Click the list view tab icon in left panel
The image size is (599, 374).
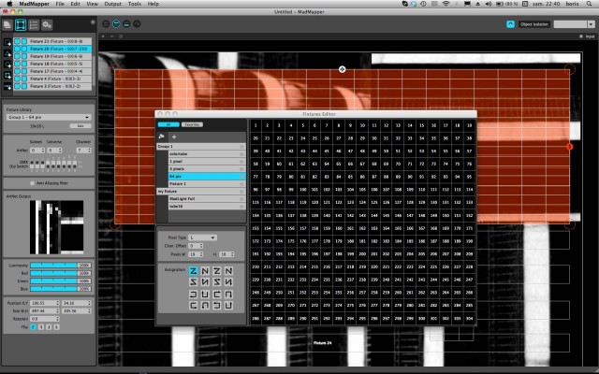tap(34, 23)
